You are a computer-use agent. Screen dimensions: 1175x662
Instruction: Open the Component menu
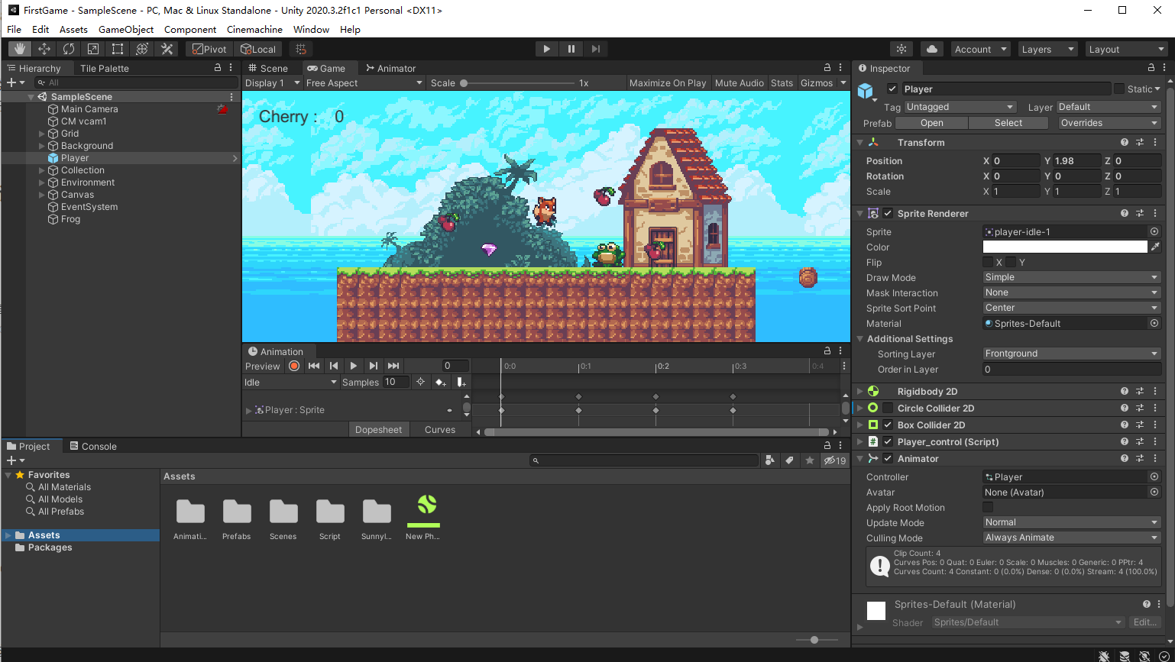(190, 29)
